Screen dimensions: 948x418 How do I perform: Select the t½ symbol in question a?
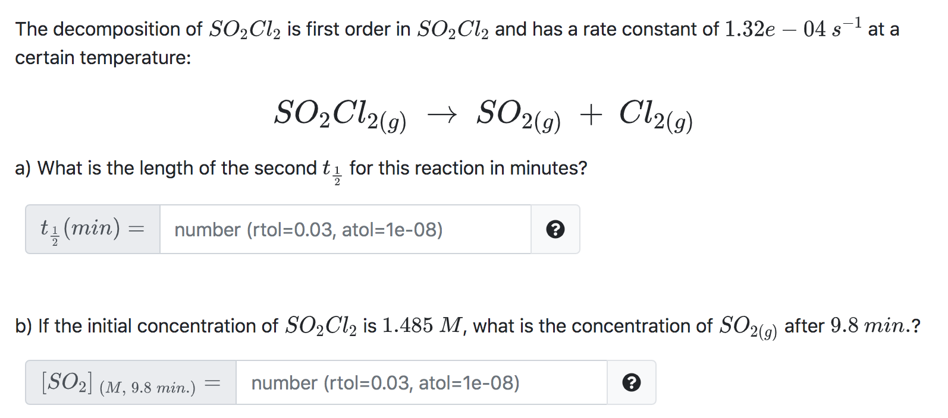[332, 172]
